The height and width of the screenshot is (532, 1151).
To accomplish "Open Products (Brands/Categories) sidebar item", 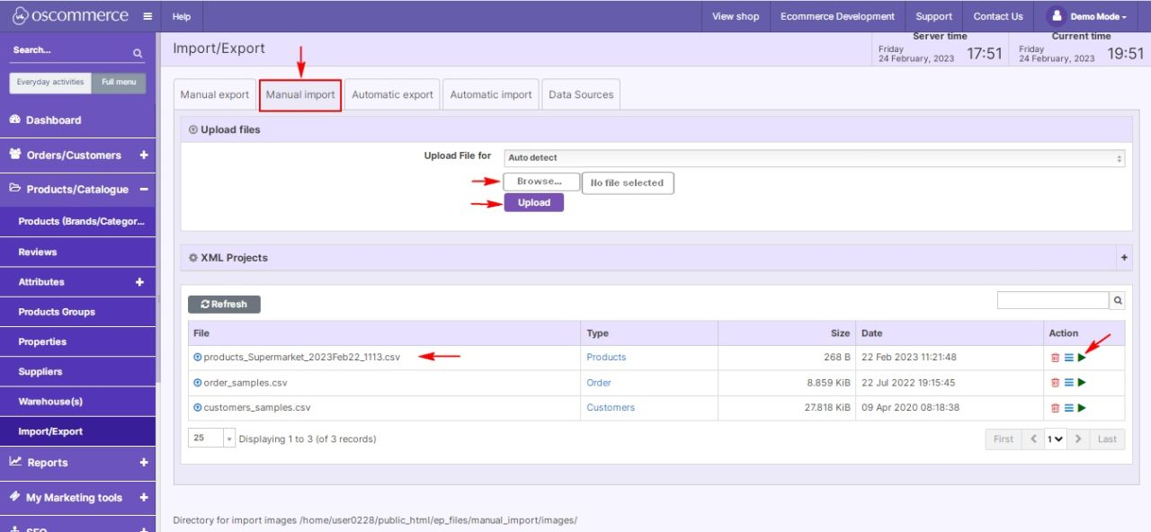I will [77, 221].
